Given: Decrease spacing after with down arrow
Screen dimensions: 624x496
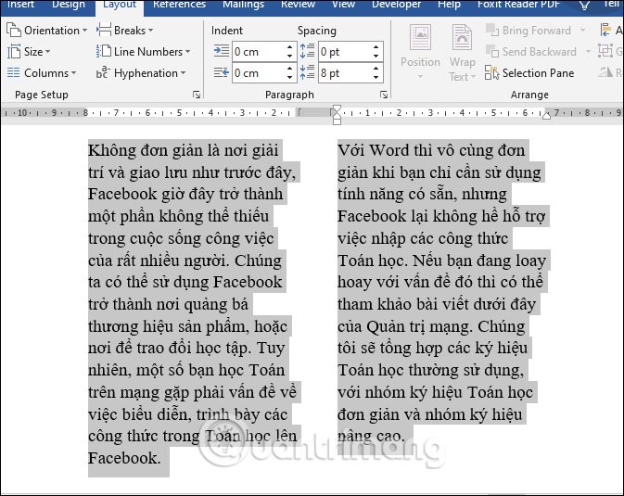Looking at the screenshot, I should click(376, 78).
